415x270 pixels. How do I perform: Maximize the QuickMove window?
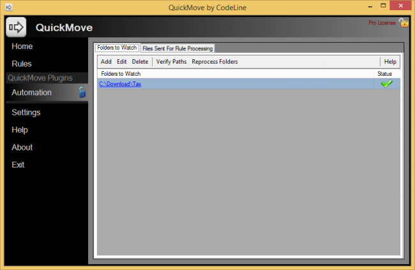point(383,6)
